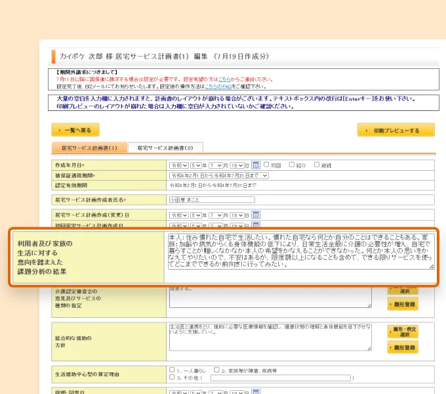Open year dropdown for 居宅サービス計画作成(変更)日
This screenshot has width=446, height=394.
coord(196,215)
